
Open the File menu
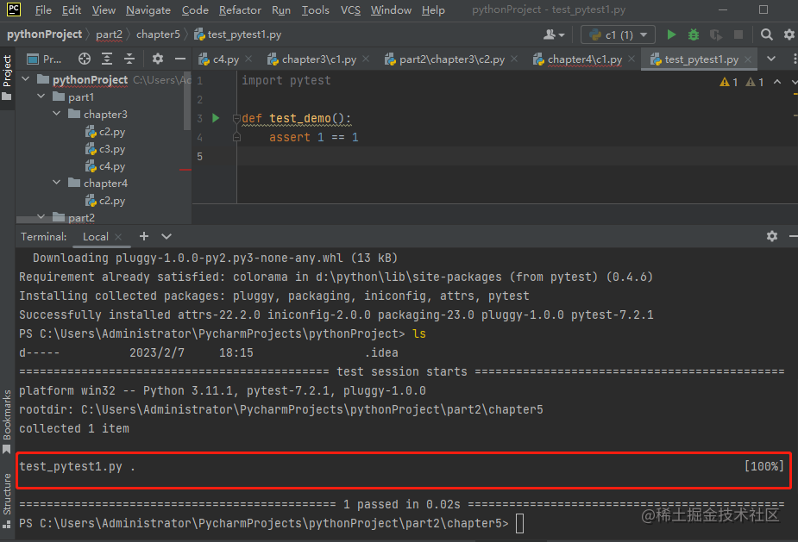pos(43,10)
